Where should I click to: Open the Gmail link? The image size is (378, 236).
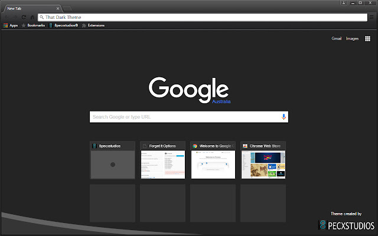[x=336, y=38]
